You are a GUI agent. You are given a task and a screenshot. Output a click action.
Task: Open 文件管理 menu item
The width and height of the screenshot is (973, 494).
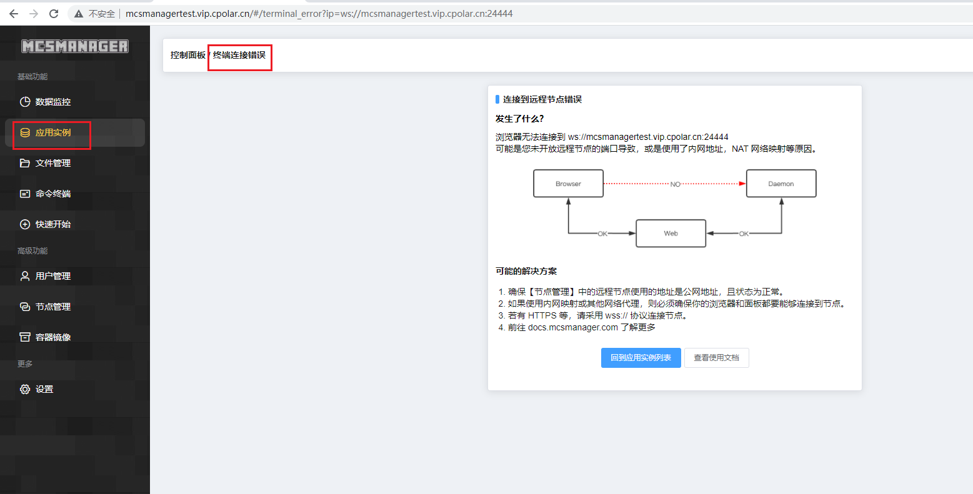pos(75,163)
